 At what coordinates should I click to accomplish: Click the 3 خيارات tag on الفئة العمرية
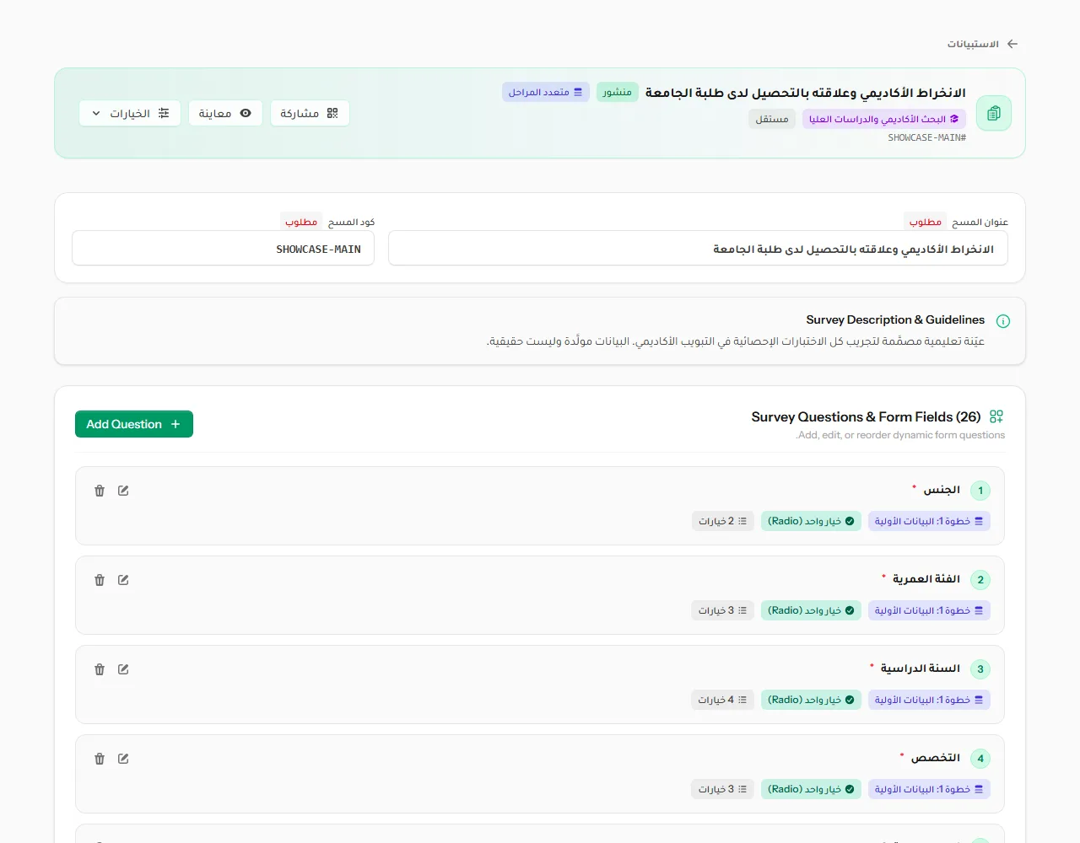pos(722,610)
